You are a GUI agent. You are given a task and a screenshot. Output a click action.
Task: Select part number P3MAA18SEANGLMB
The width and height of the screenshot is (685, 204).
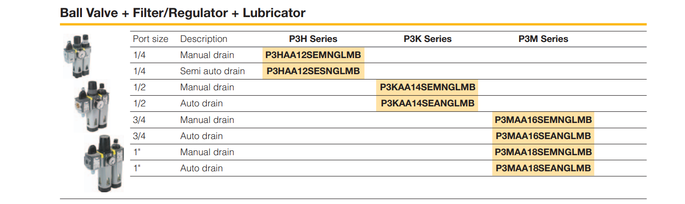[543, 168]
